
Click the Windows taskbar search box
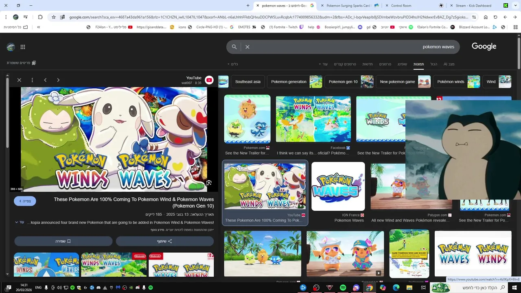tap(469, 288)
